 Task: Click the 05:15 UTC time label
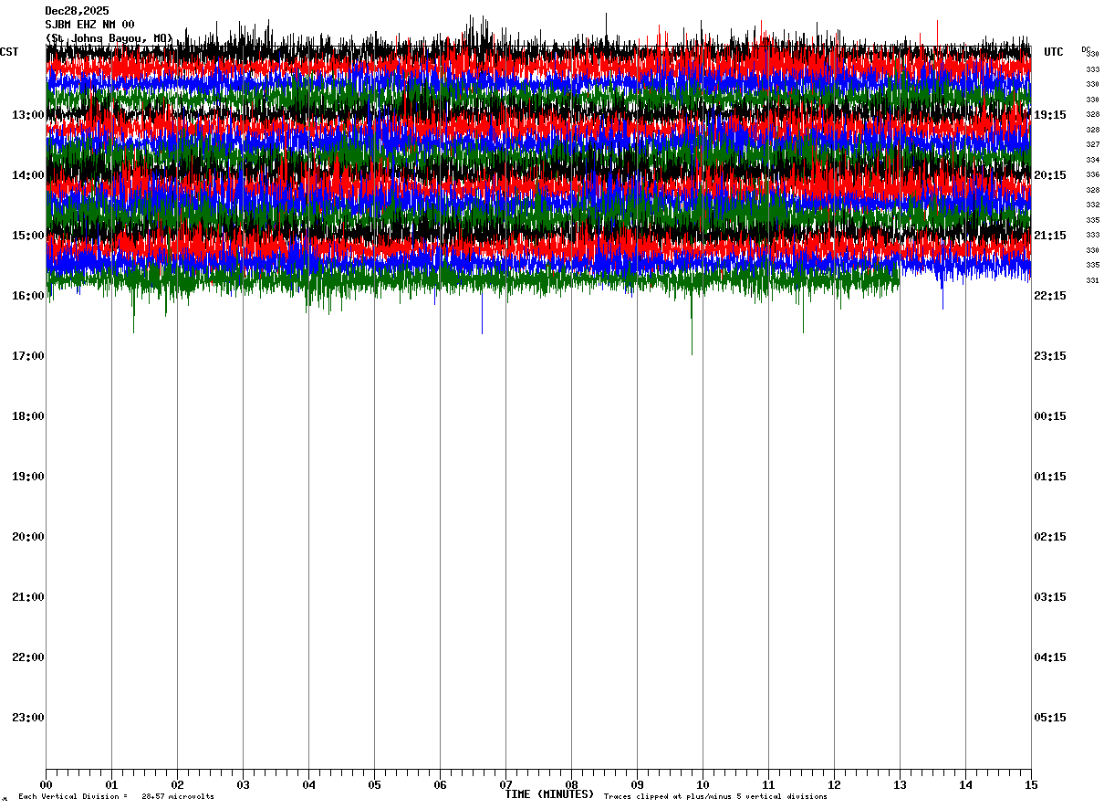click(1049, 718)
